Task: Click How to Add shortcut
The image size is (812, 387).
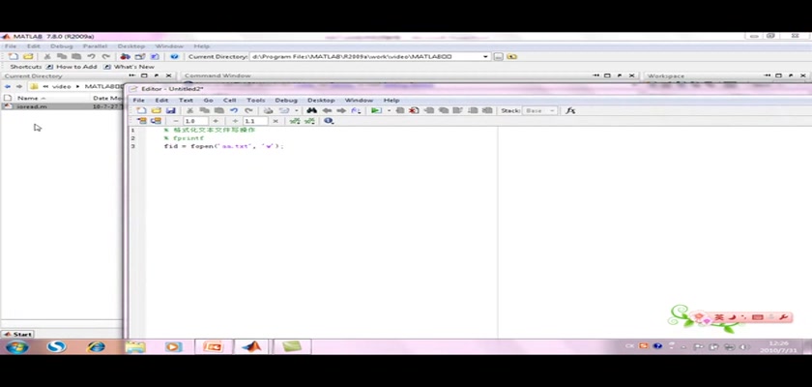Action: [x=72, y=67]
